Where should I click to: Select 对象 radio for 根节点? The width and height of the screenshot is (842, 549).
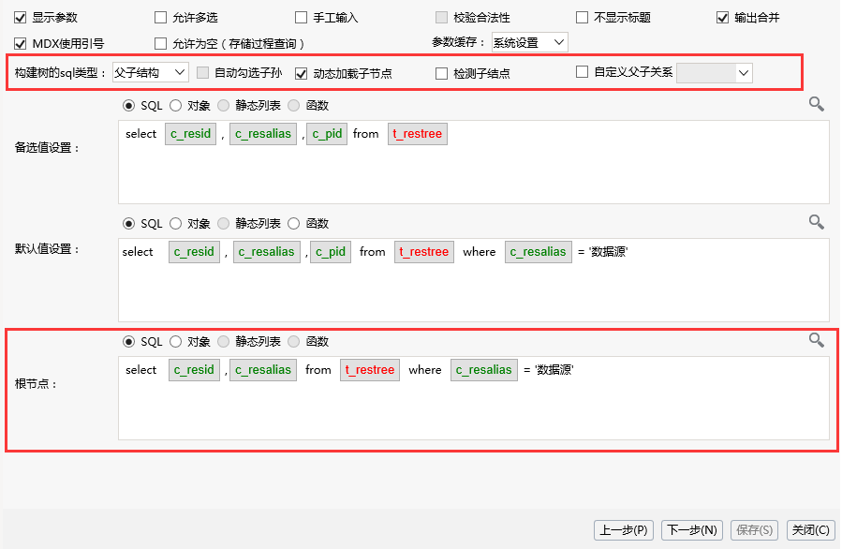(x=175, y=342)
